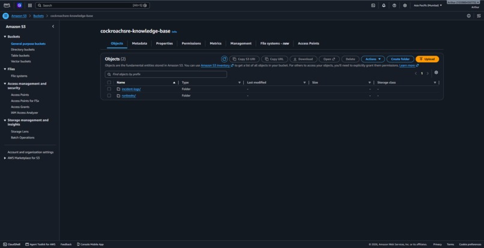Follow the Amazon S3 inventory link
This screenshot has height=248, width=484.
(217, 66)
